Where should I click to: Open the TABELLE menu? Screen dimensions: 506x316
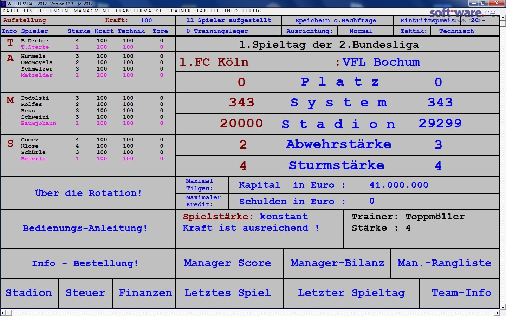point(208,11)
